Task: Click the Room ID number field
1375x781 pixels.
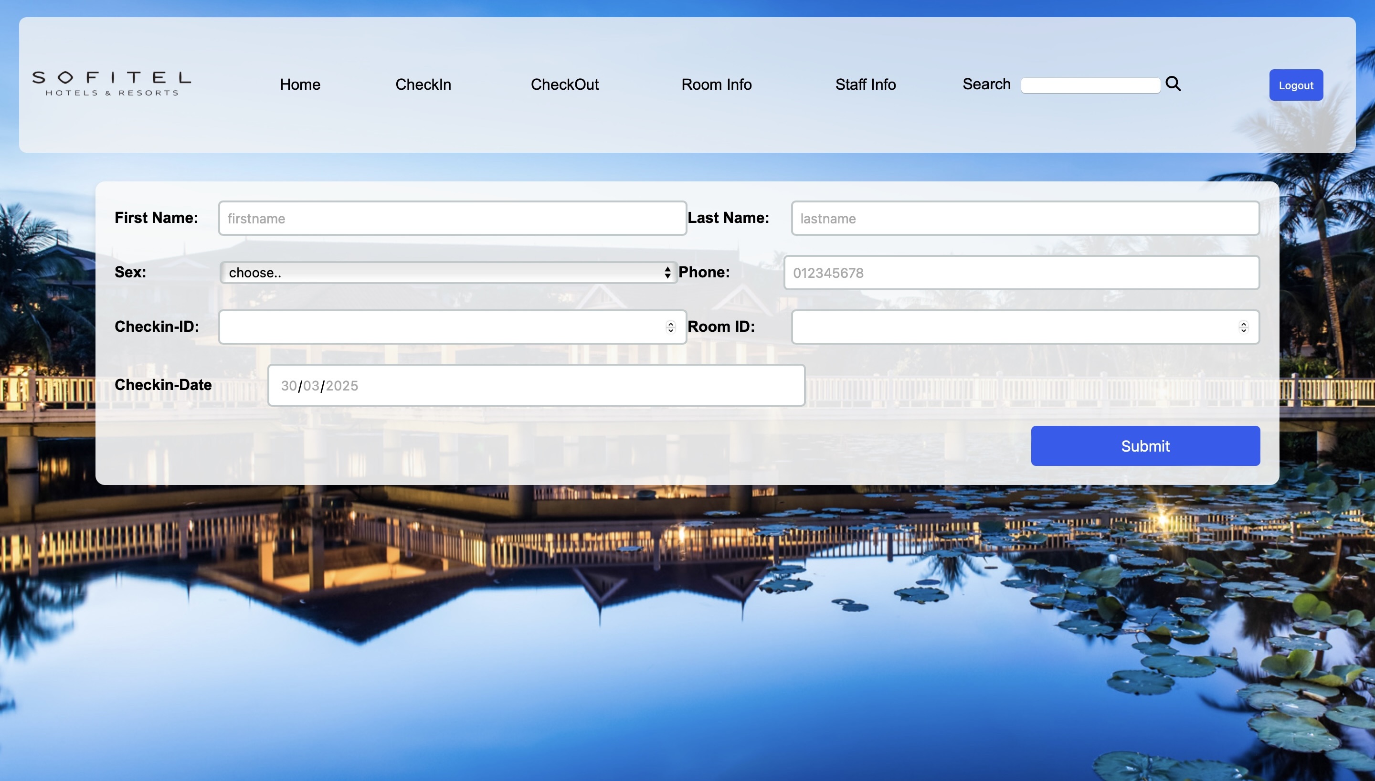Action: click(x=1014, y=327)
